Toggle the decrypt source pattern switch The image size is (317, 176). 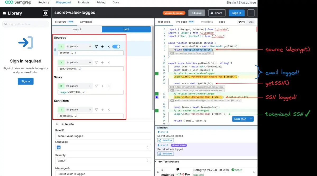point(116,46)
